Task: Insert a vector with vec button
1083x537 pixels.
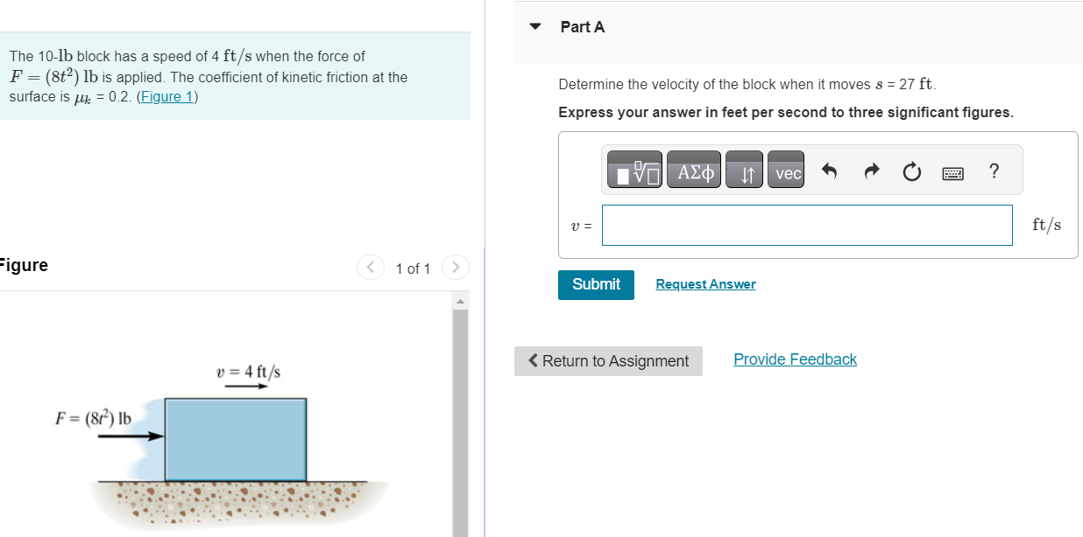Action: click(x=788, y=173)
